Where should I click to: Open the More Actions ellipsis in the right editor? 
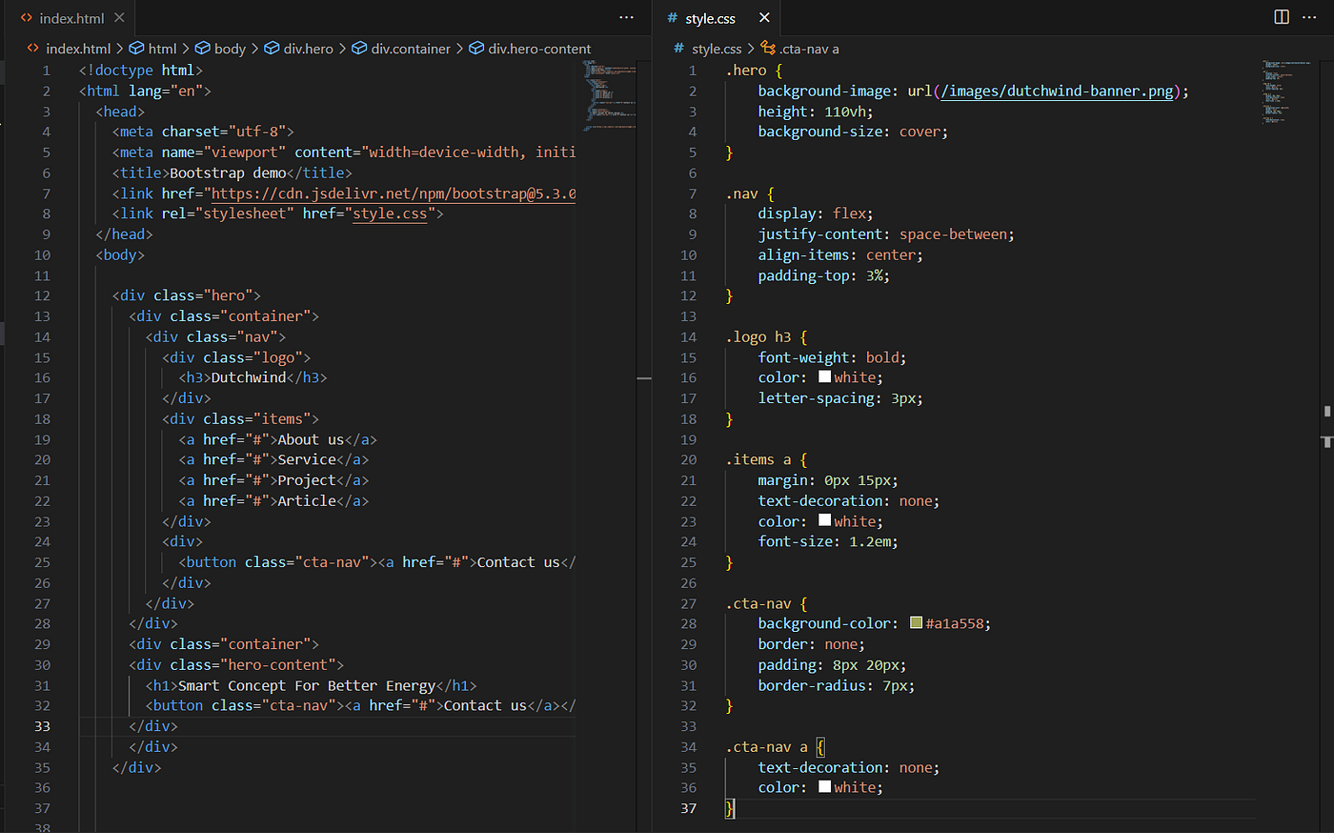1310,17
